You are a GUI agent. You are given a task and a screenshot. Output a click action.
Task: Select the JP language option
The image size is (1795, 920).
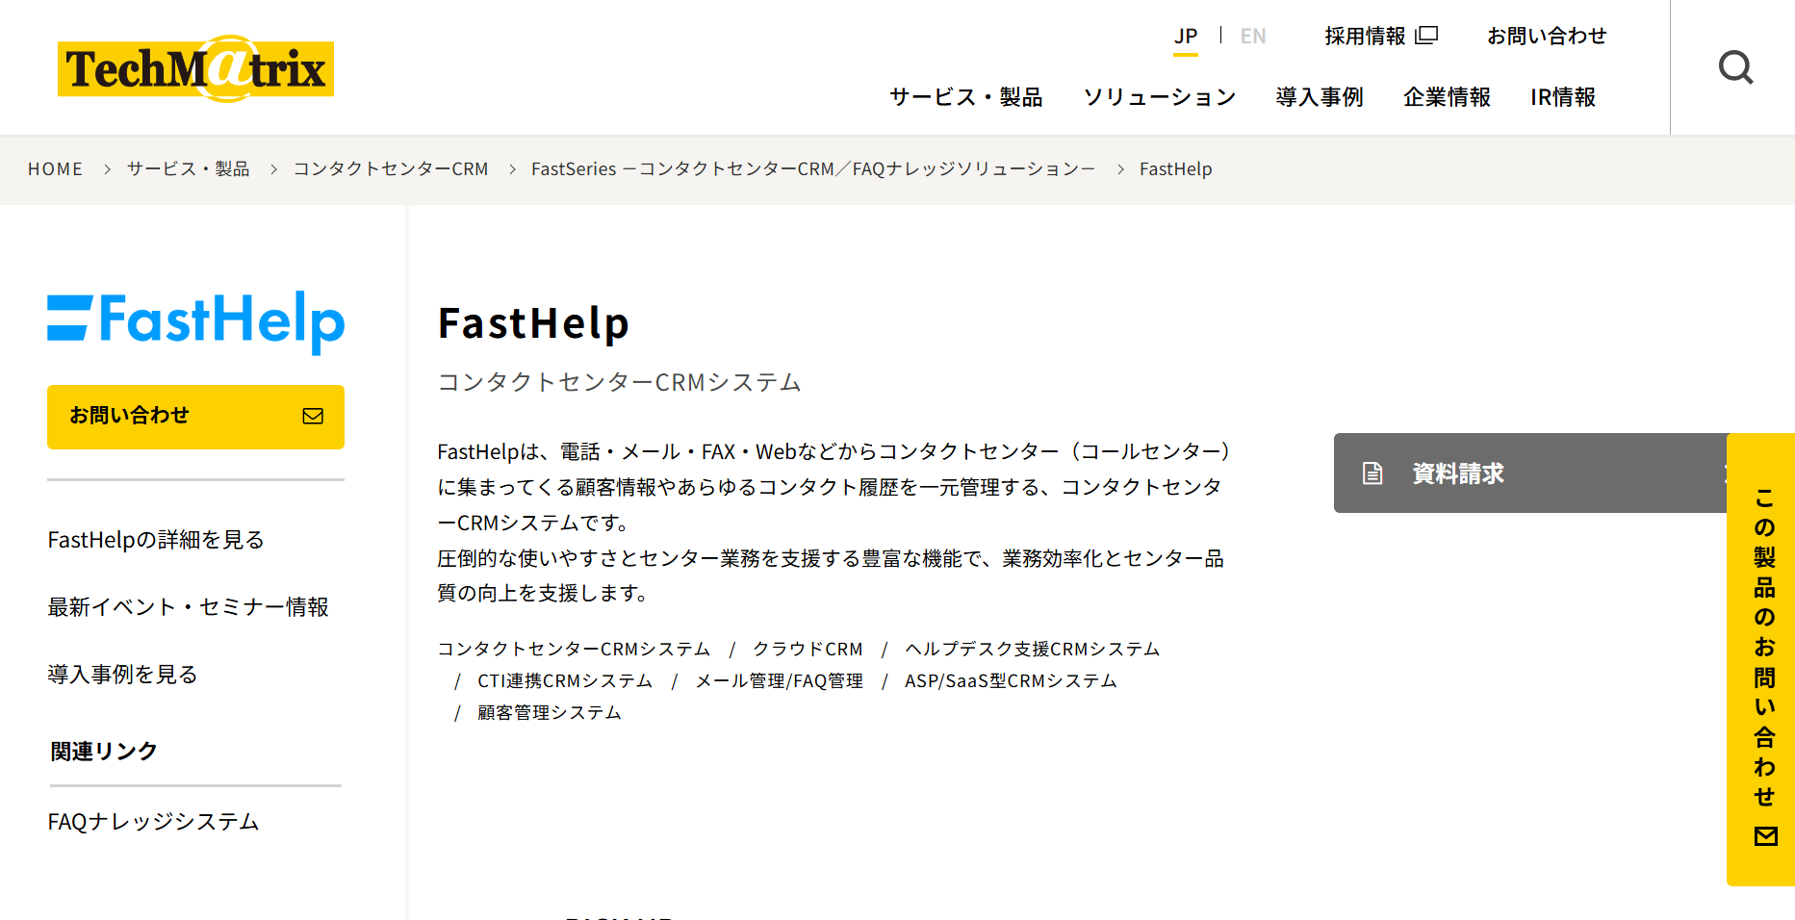pyautogui.click(x=1185, y=37)
